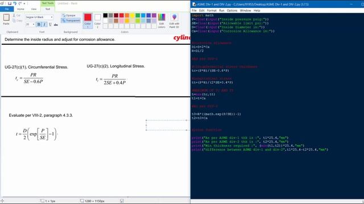Open the Edit colors dialog

tap(162, 20)
